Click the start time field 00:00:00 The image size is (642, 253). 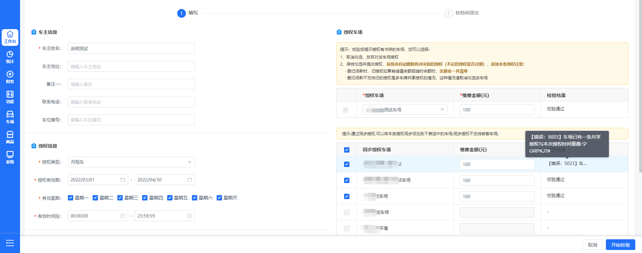98,216
